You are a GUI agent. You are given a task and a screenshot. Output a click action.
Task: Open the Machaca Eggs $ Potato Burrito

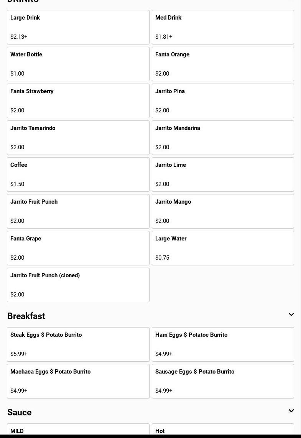pos(78,381)
